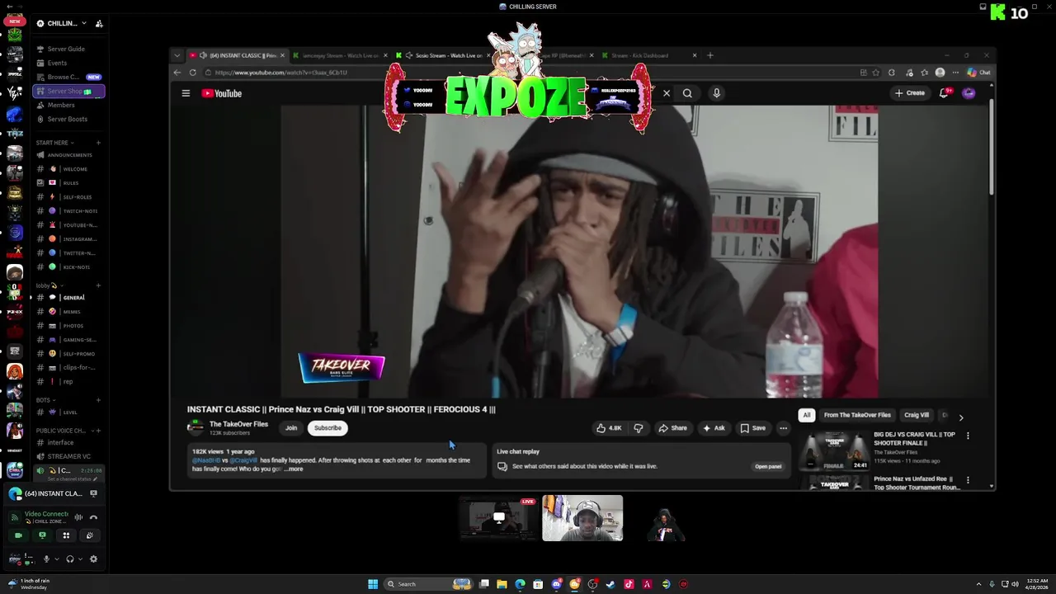Viewport: 1056px width, 594px height.
Task: Click the Ask button under video
Action: (x=714, y=428)
